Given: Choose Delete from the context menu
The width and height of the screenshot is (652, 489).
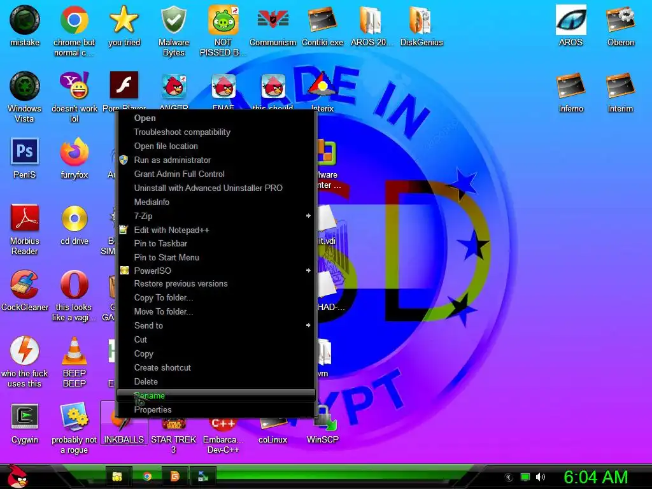Looking at the screenshot, I should [216, 382].
